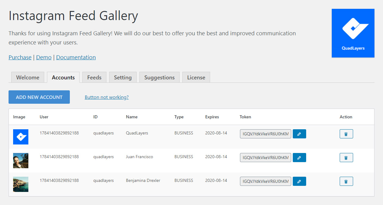Viewport: 383px width, 205px height.
Task: Delete the QuadLayers account with trash icon
Action: (346, 134)
